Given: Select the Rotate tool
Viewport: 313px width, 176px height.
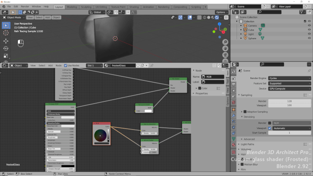Looking at the screenshot, I should point(6,48).
